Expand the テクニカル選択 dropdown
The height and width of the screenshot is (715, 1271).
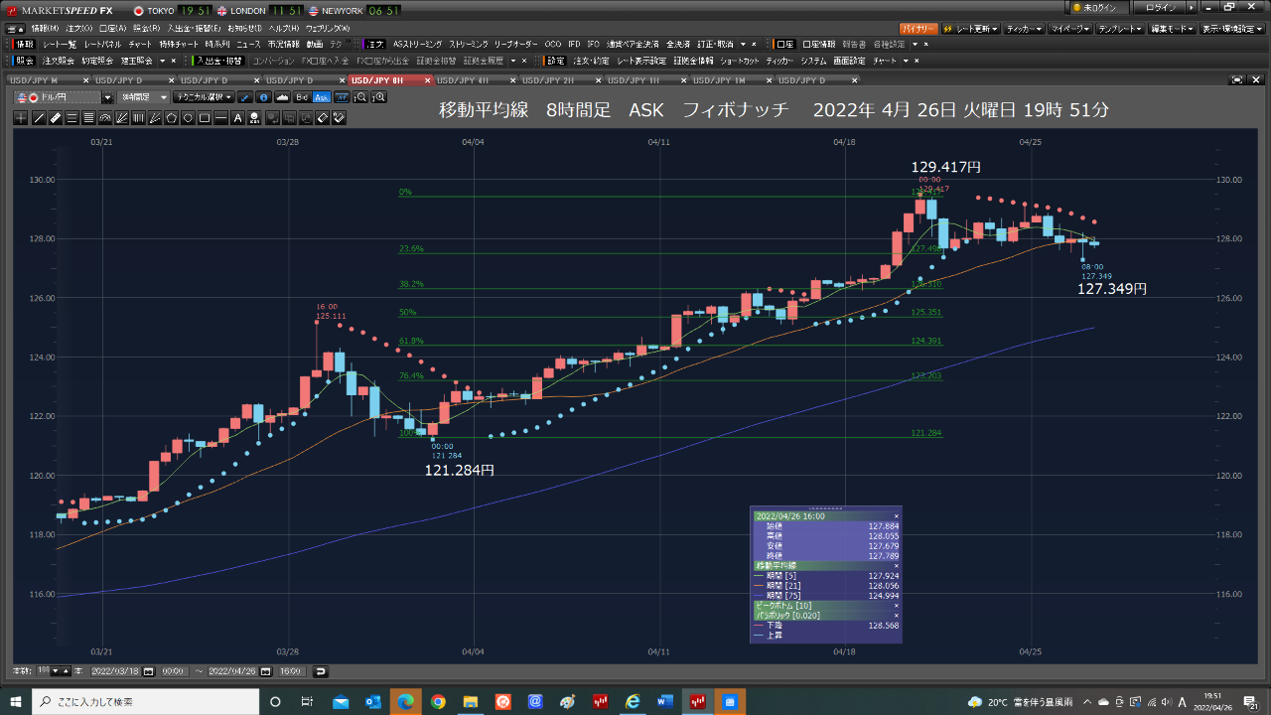click(203, 97)
